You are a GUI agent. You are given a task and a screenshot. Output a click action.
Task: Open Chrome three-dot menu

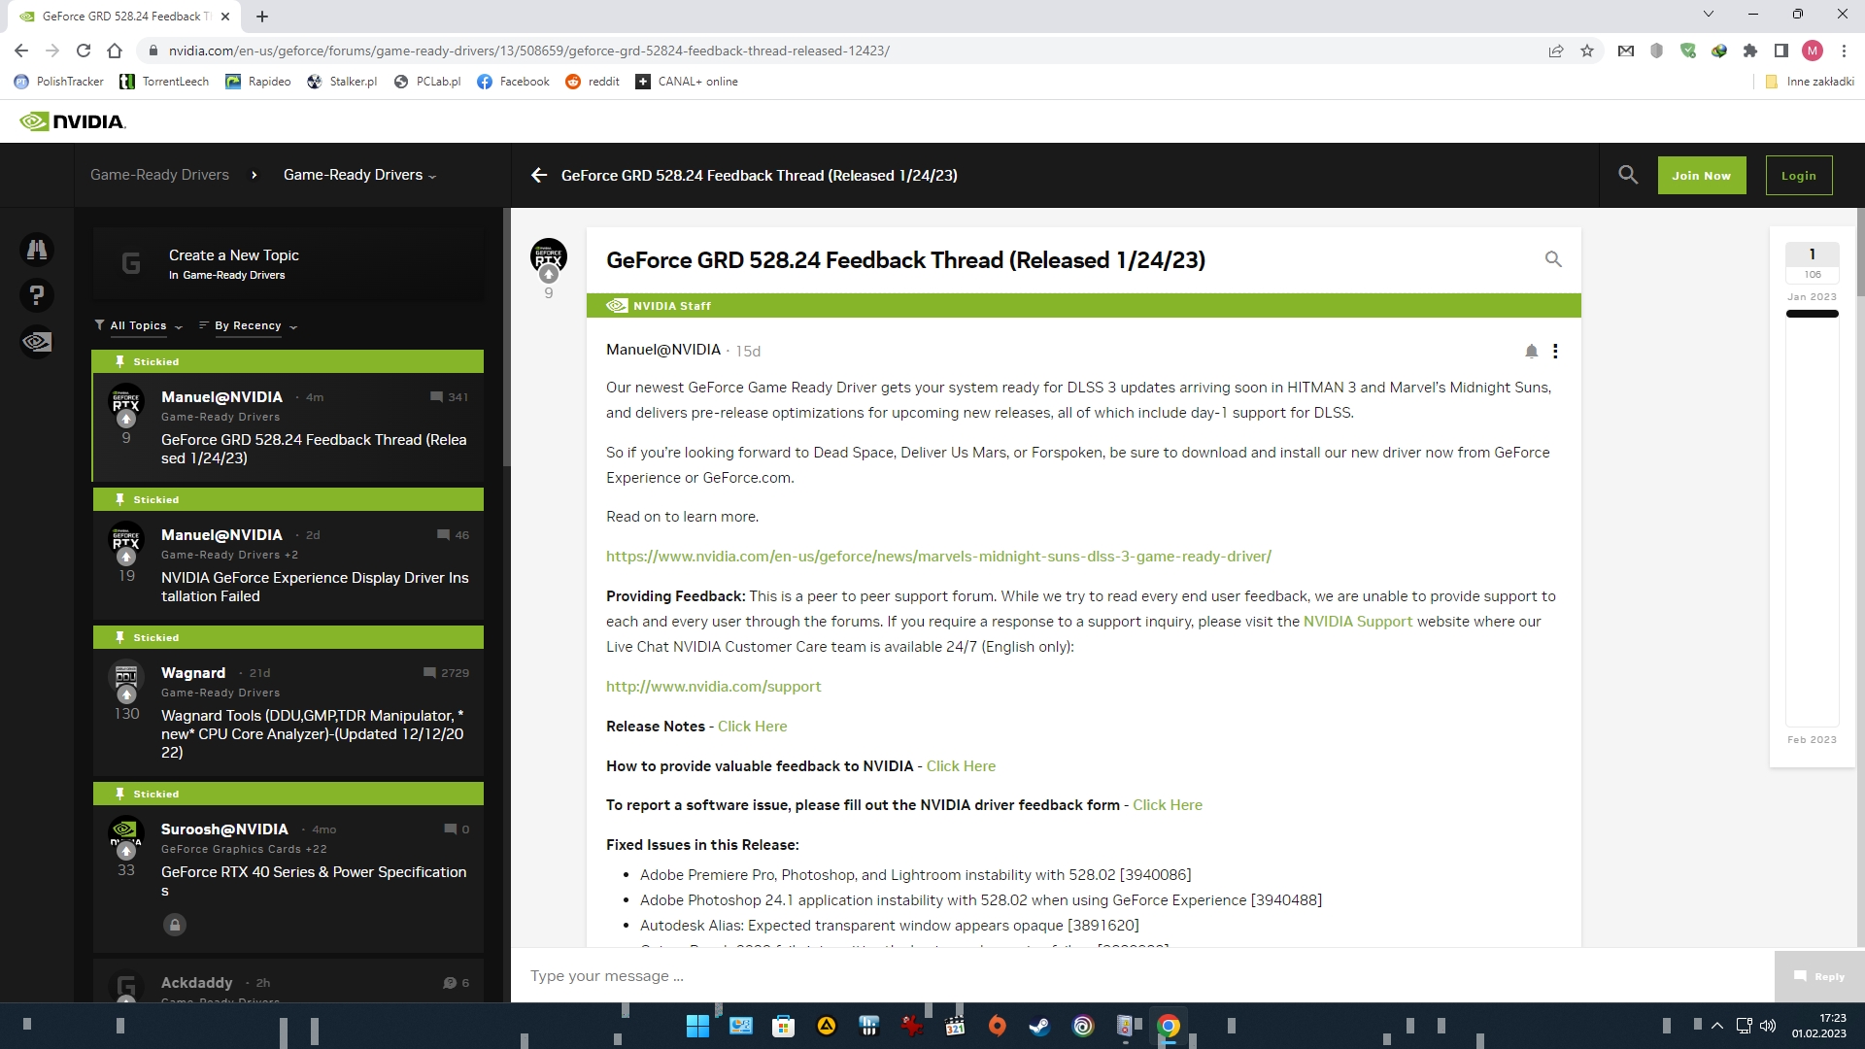[1844, 51]
